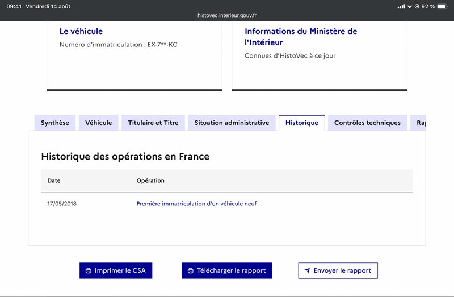
Task: Select the Historique tab
Action: tap(302, 123)
